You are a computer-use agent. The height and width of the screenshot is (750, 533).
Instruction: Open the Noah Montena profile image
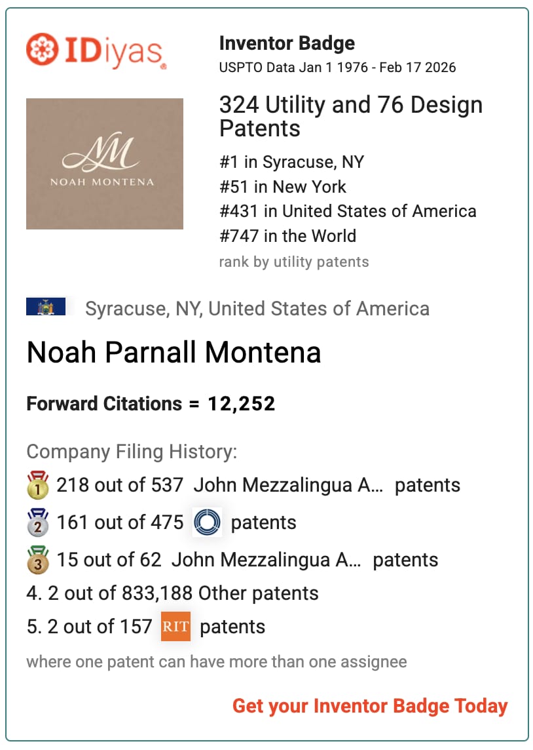tap(105, 164)
